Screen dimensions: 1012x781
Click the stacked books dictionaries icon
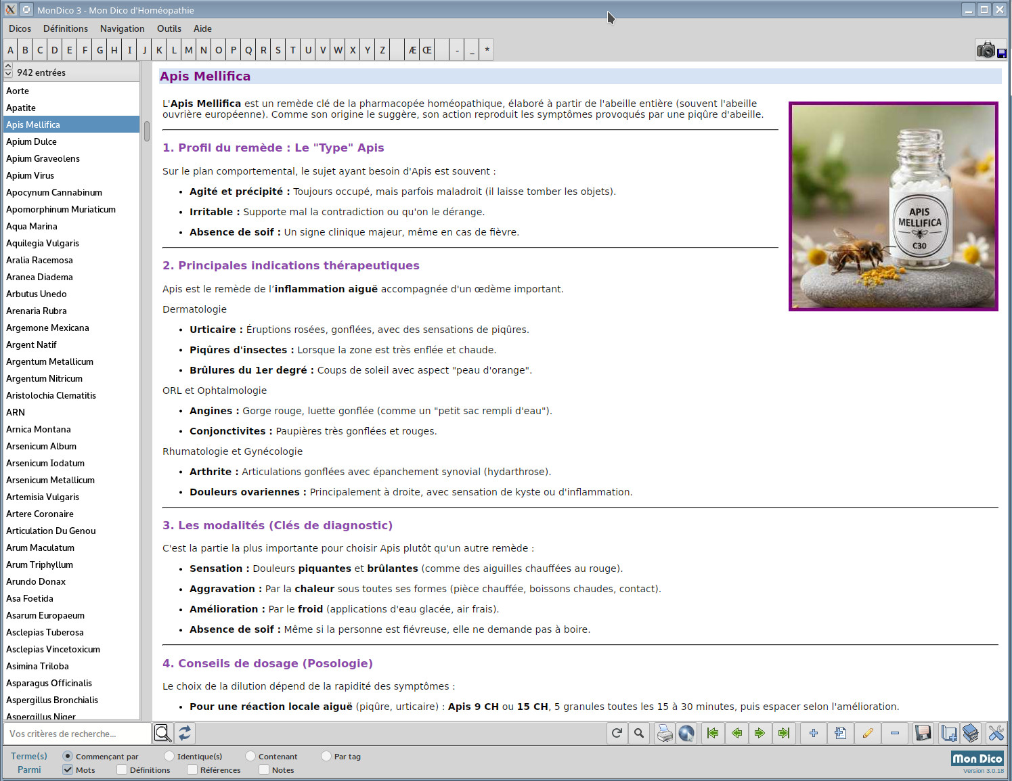click(971, 733)
